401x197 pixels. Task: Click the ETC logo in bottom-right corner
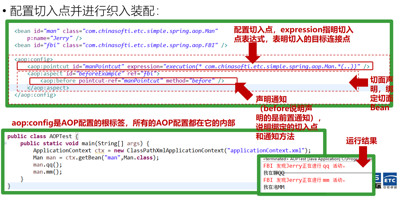pyautogui.click(x=390, y=181)
